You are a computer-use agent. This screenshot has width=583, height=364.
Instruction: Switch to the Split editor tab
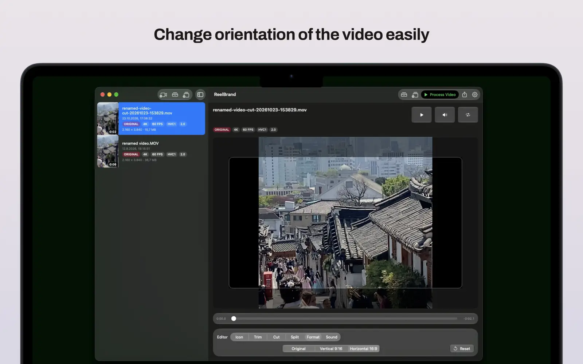295,337
